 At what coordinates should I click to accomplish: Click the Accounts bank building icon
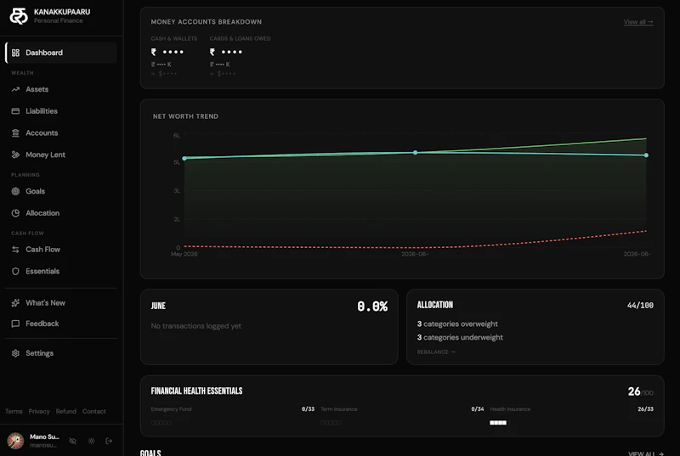click(x=15, y=133)
